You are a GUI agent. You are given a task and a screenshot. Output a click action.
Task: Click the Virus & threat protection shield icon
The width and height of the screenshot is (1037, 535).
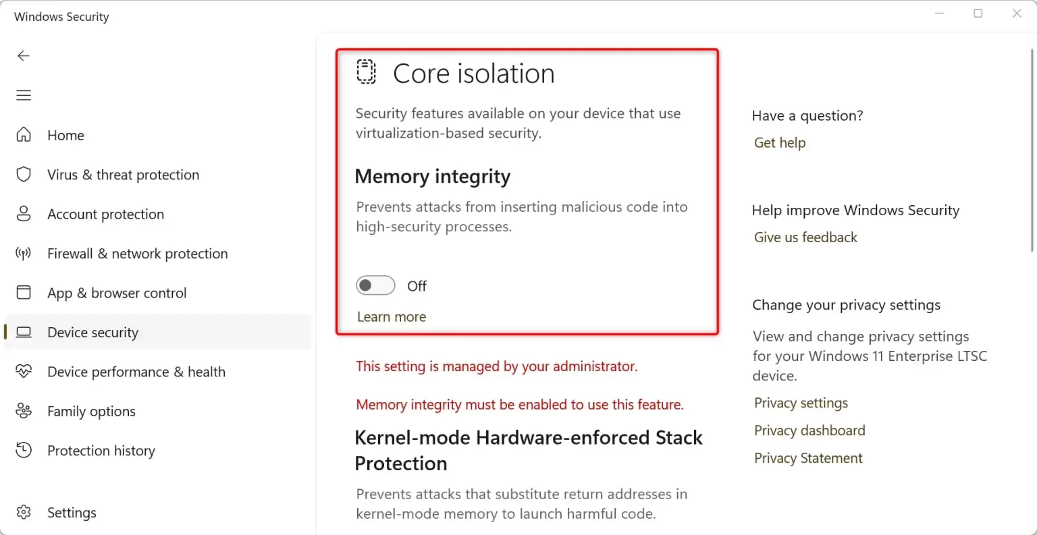point(24,175)
